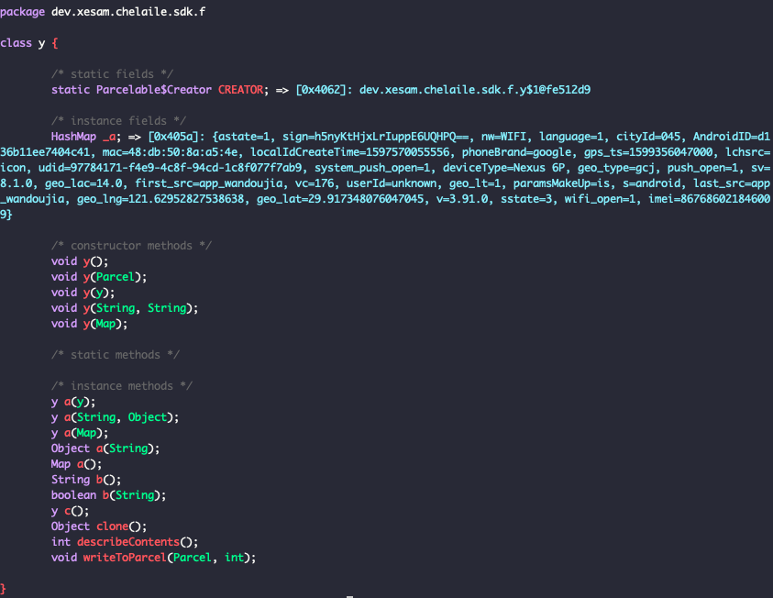Click the 'int describeContents();' method
773x598 pixels.
[x=125, y=542]
